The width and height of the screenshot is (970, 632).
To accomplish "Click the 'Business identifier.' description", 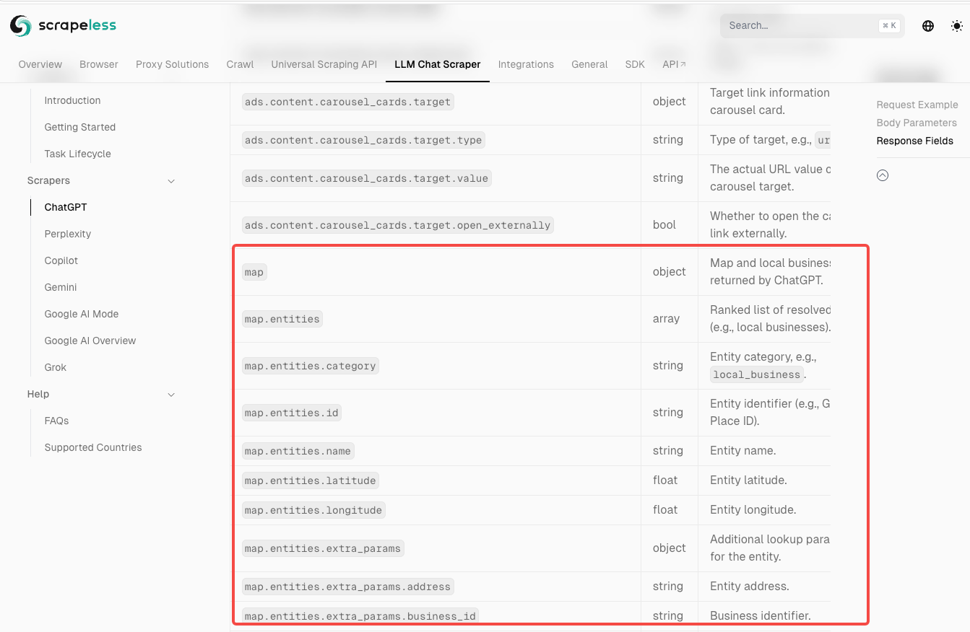I will click(761, 615).
